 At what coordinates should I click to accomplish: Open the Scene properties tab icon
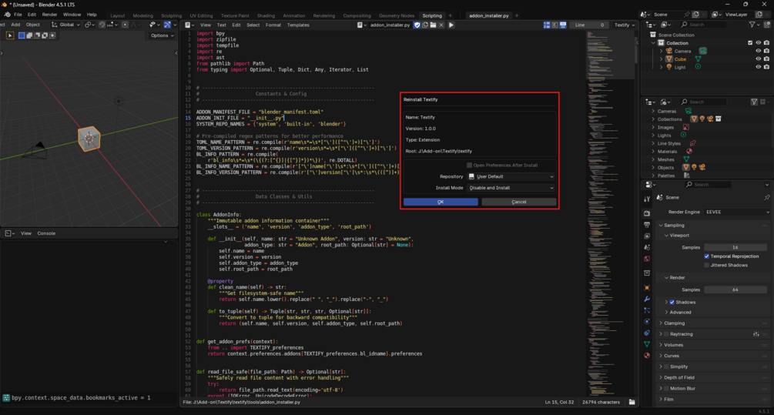pyautogui.click(x=647, y=247)
